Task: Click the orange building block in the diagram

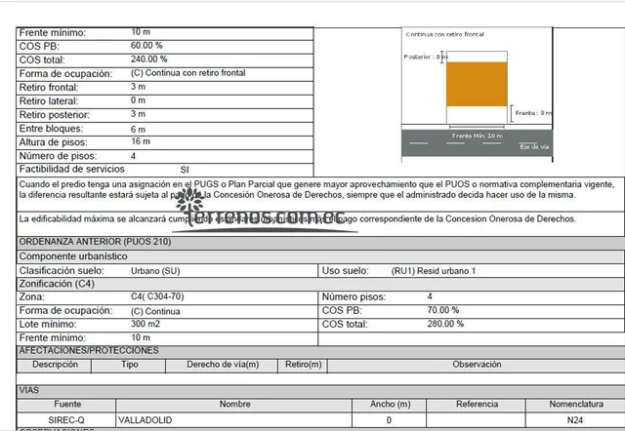Action: pyautogui.click(x=477, y=84)
